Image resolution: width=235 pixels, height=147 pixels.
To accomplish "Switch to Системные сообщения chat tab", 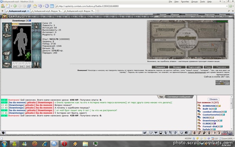I will point(179,97).
